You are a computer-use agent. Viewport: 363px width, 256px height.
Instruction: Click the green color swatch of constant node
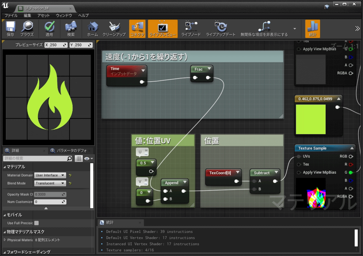click(311, 119)
